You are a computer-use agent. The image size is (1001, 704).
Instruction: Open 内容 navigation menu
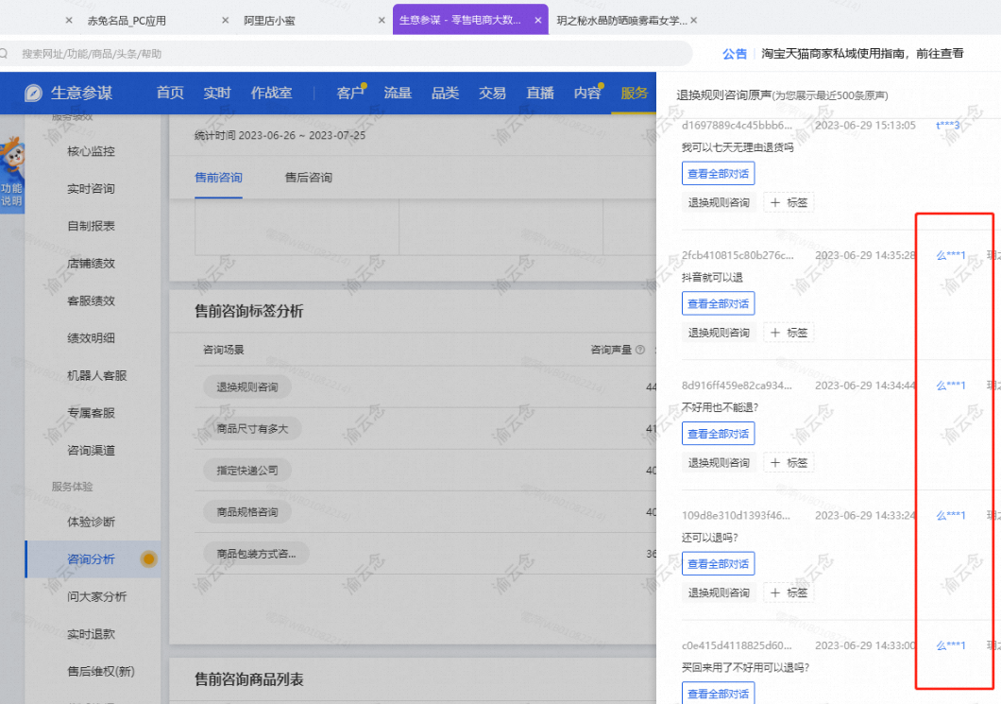[x=586, y=94]
